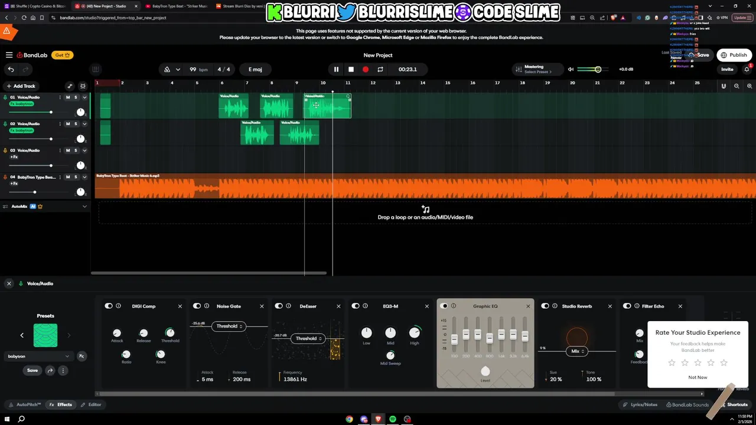The height and width of the screenshot is (425, 756).
Task: Pause playback
Action: (336, 69)
